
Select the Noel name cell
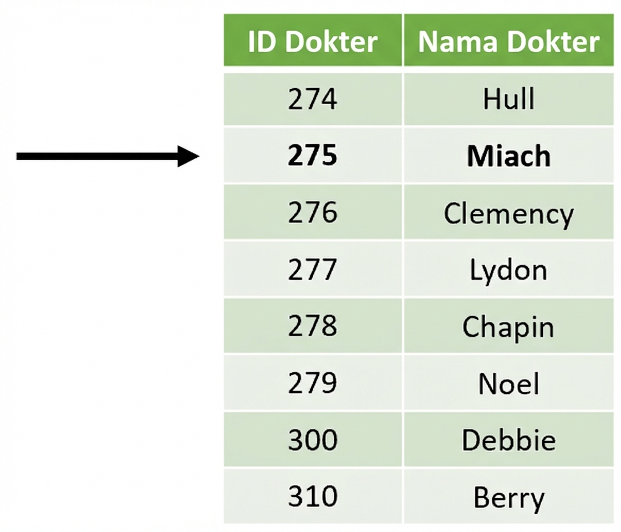coord(508,383)
